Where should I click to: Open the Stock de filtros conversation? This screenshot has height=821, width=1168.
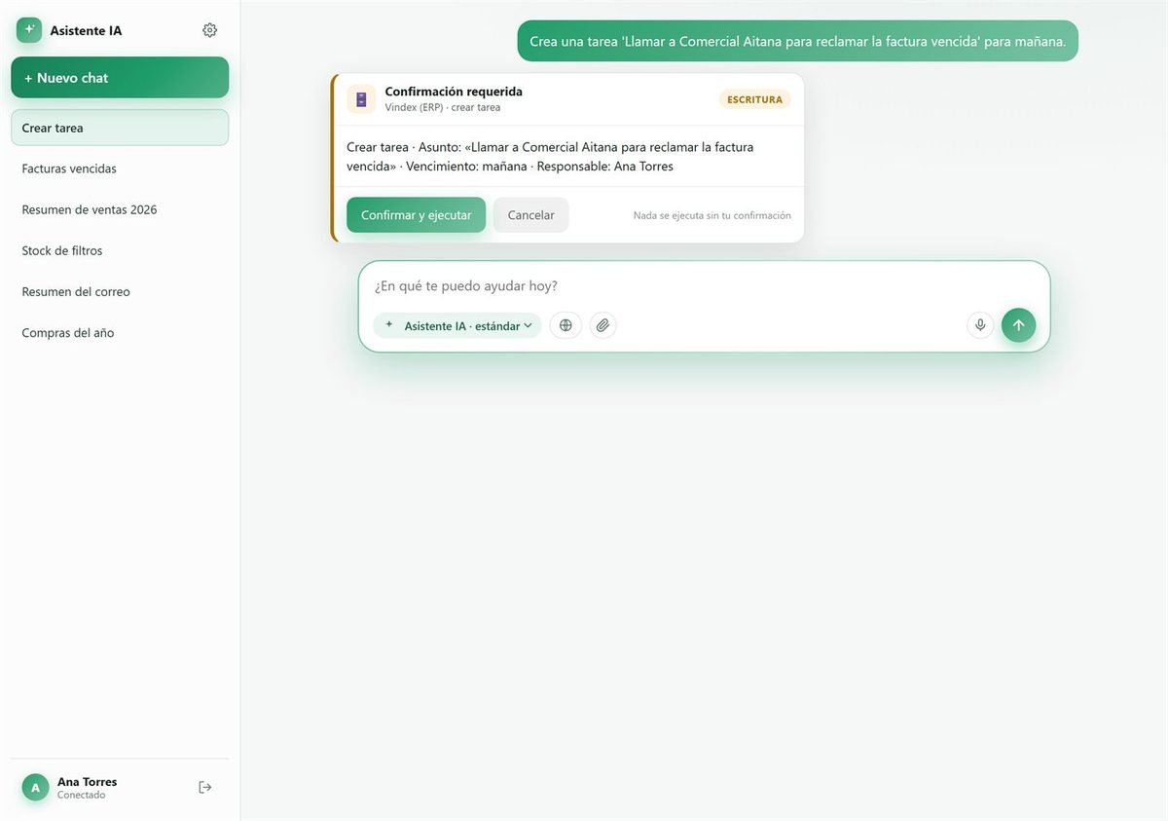(120, 250)
